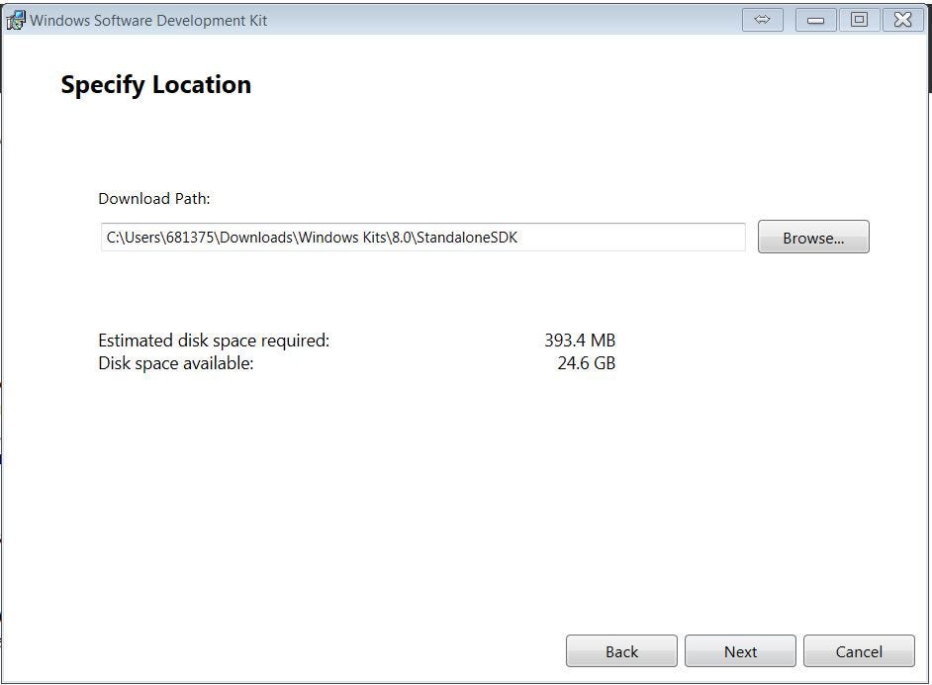Image resolution: width=932 pixels, height=685 pixels.
Task: Open the Browse... folder picker
Action: coord(813,238)
